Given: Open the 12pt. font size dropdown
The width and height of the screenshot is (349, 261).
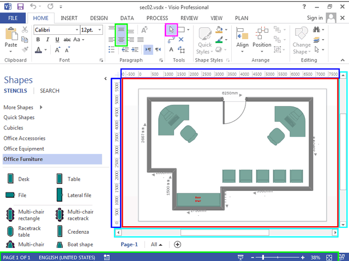Looking at the screenshot, I should pyautogui.click(x=98, y=30).
